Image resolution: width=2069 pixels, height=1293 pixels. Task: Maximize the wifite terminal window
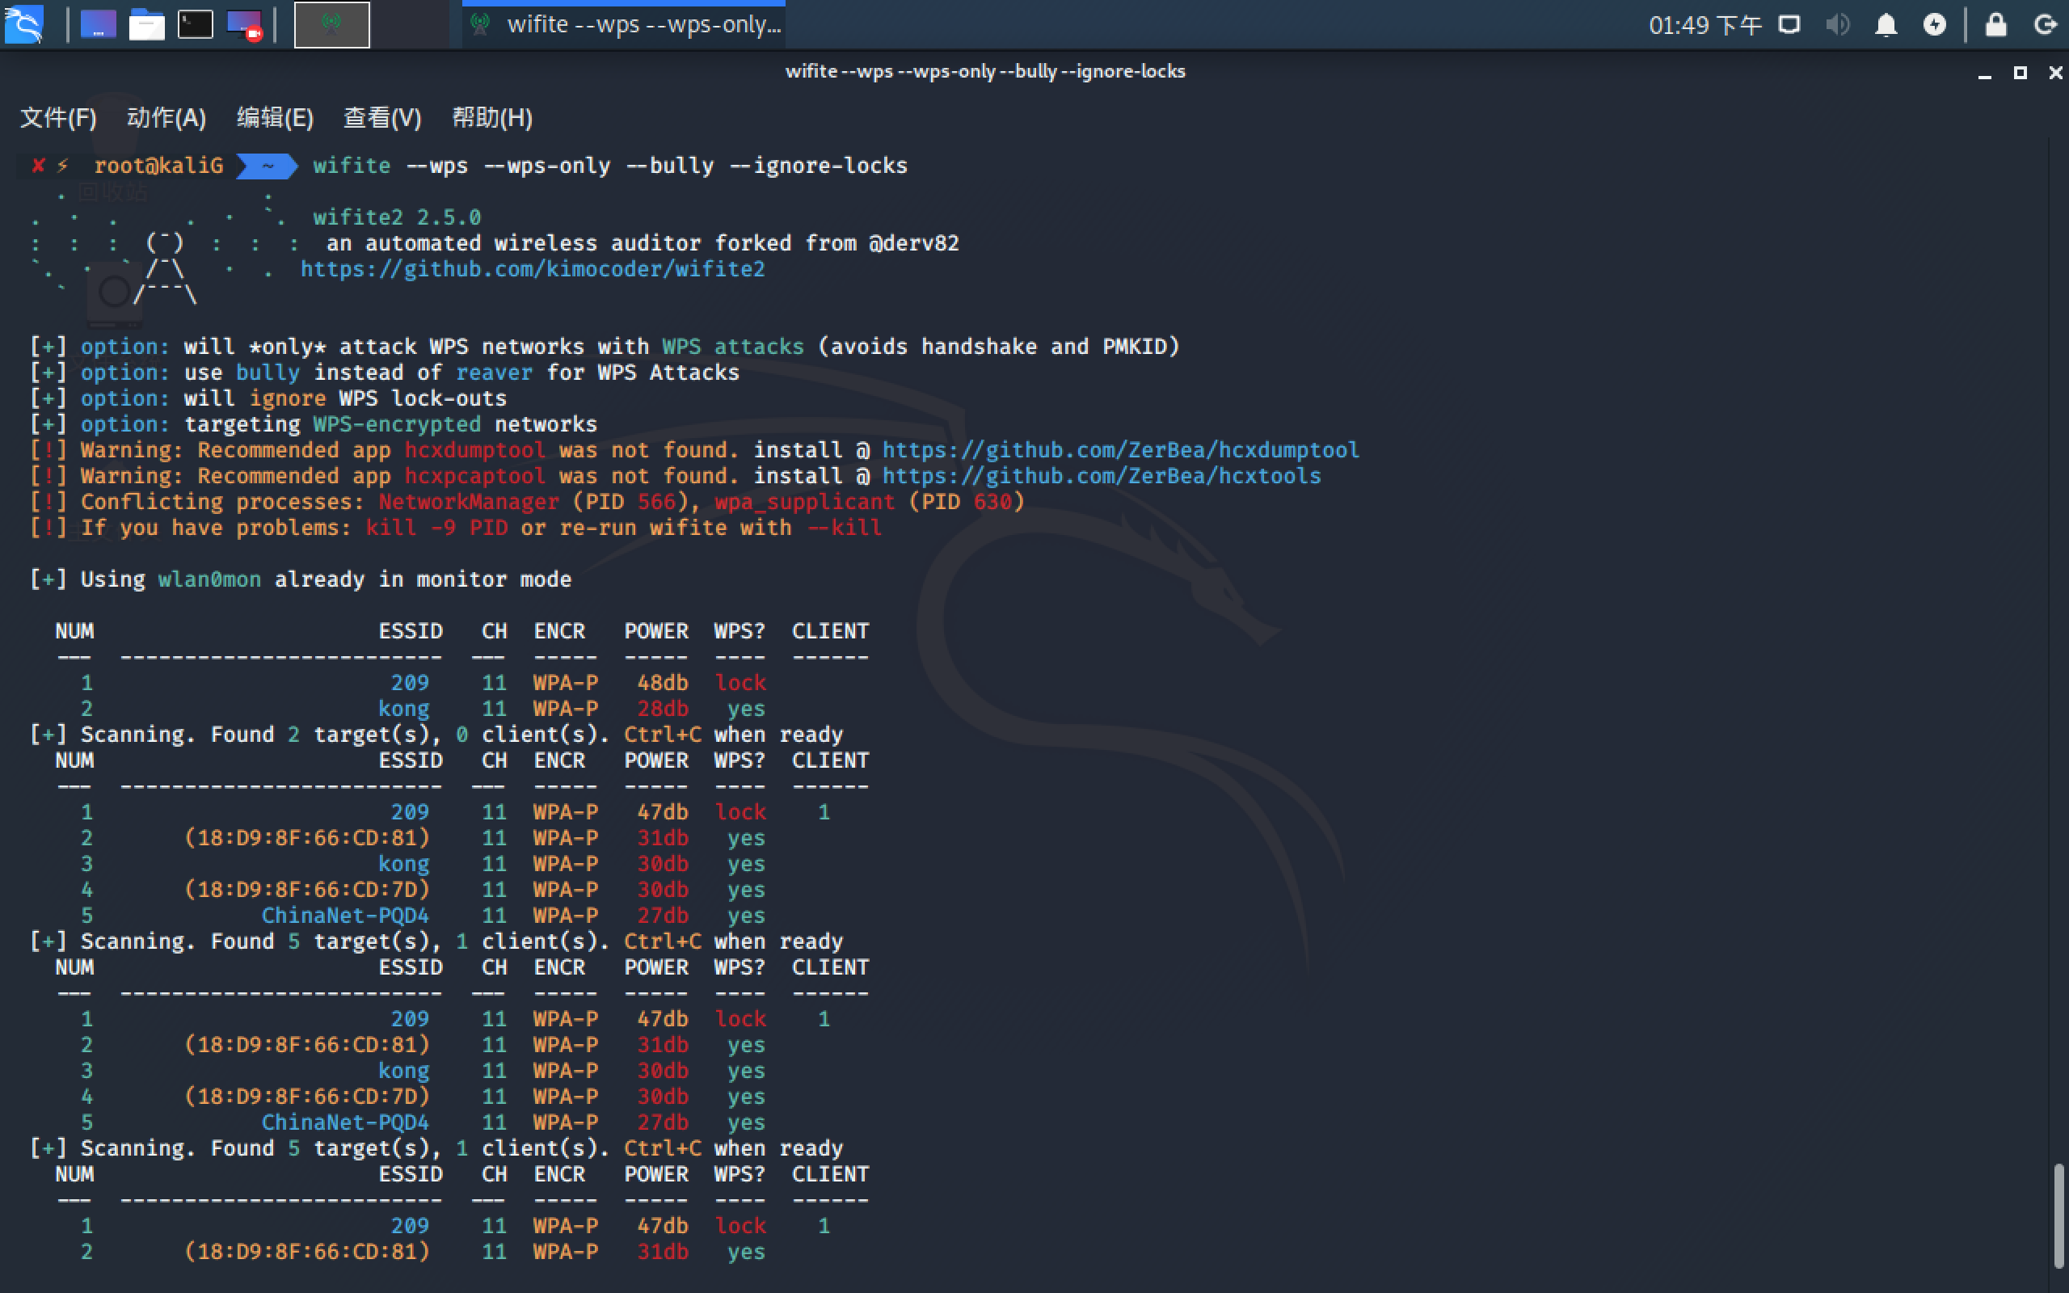(2021, 73)
